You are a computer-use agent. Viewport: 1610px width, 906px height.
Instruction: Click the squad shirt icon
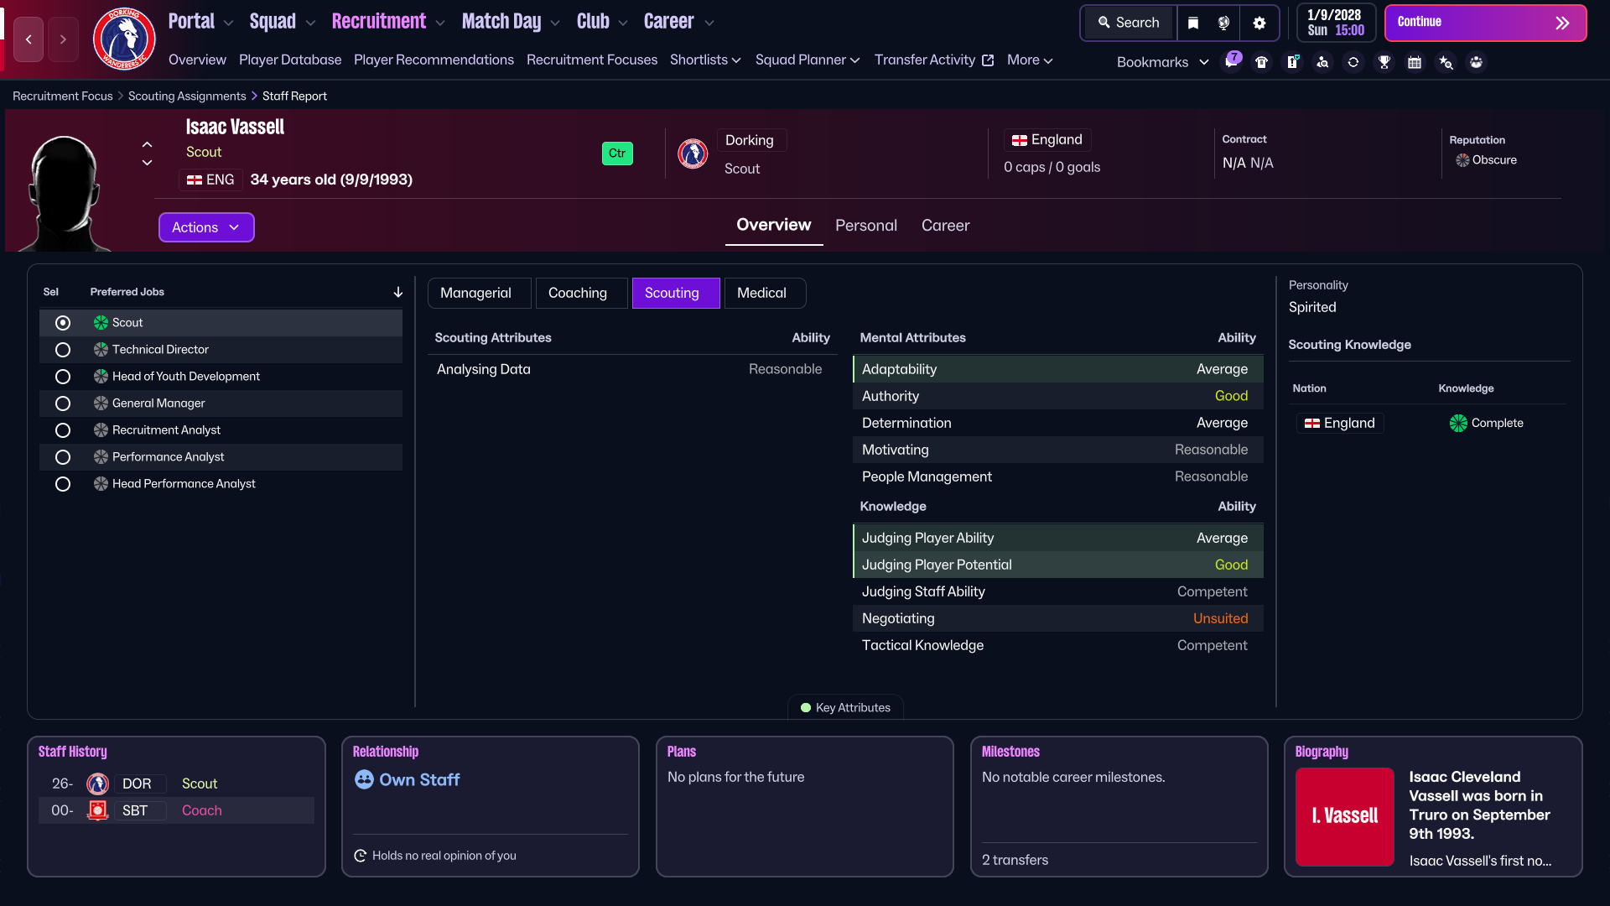pyautogui.click(x=1261, y=61)
